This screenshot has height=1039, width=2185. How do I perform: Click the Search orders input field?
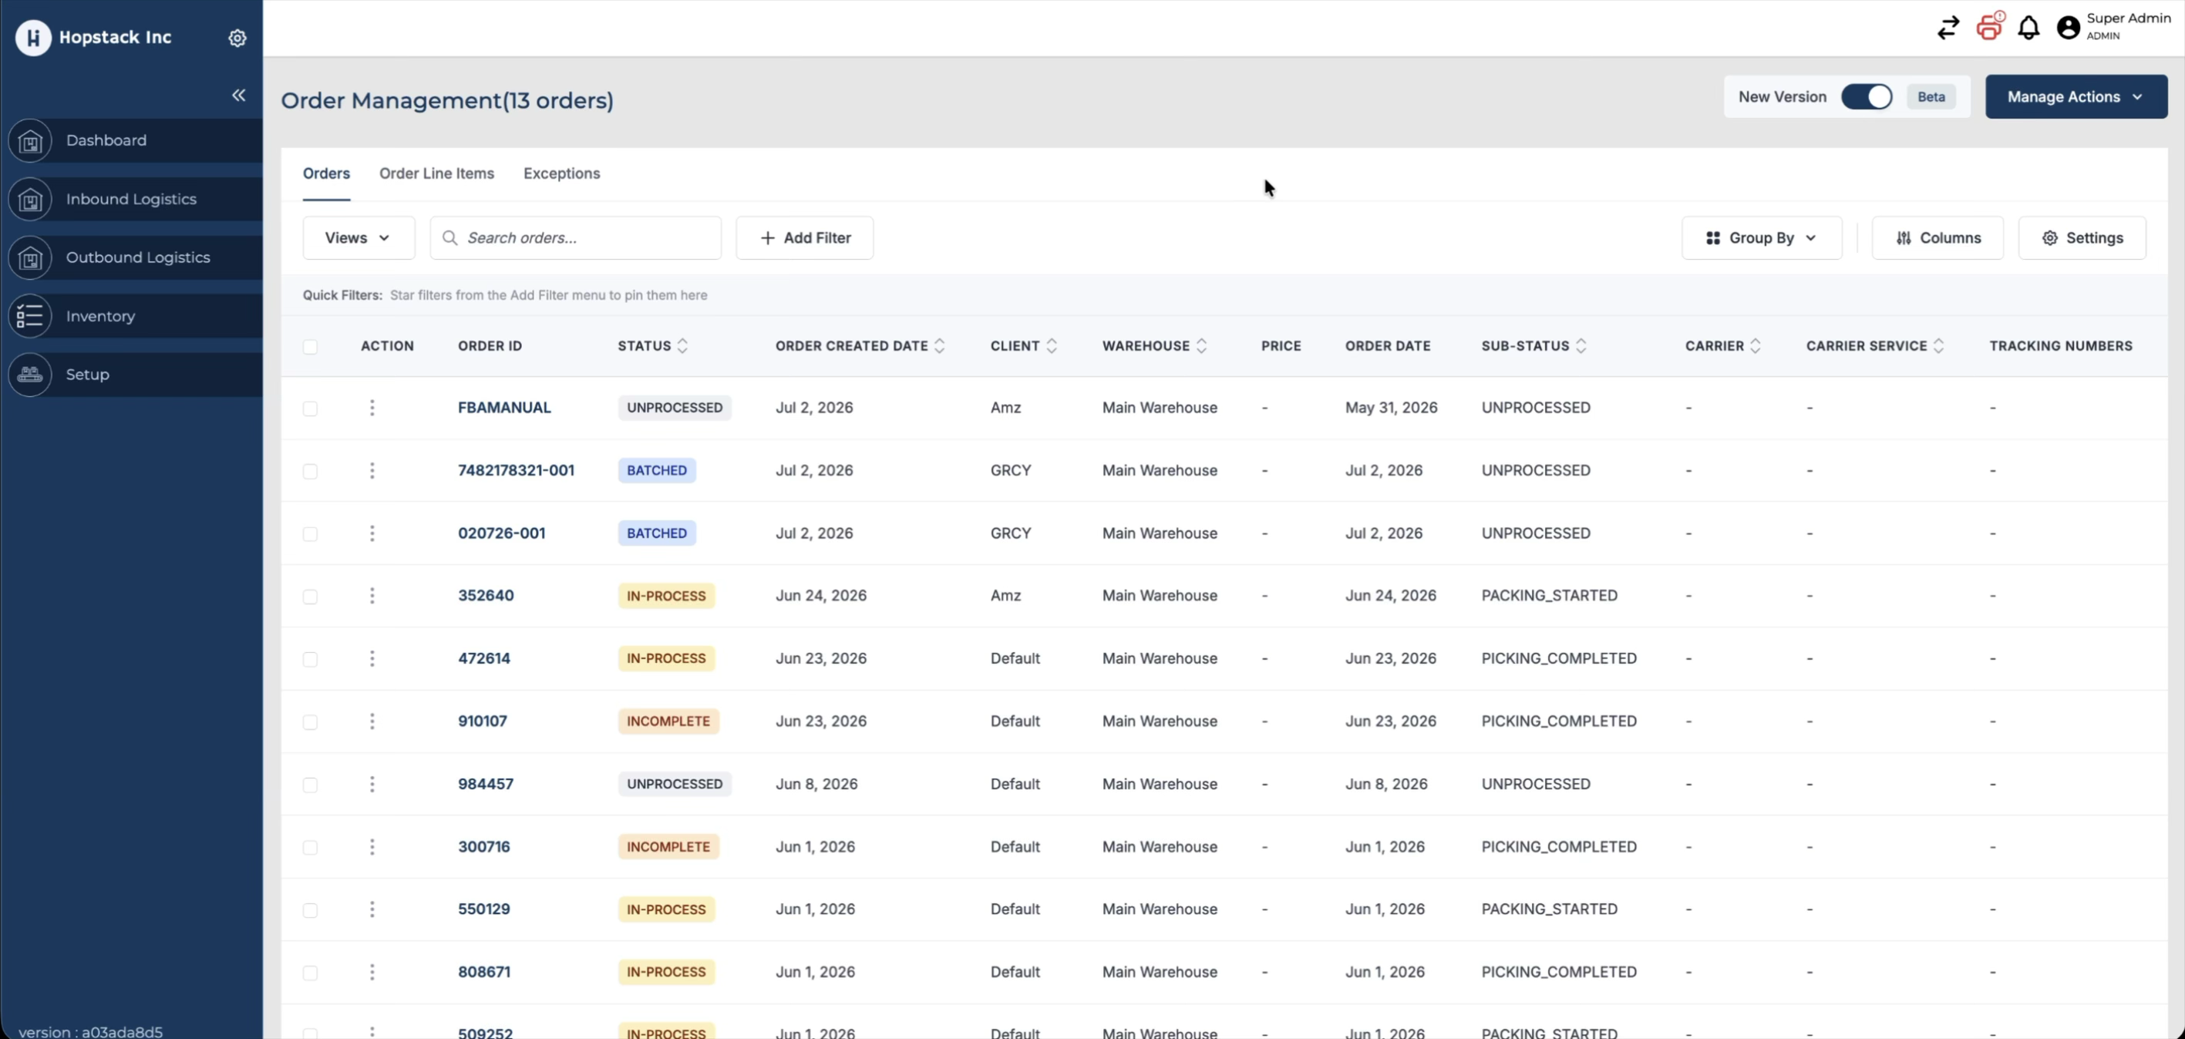pos(576,238)
